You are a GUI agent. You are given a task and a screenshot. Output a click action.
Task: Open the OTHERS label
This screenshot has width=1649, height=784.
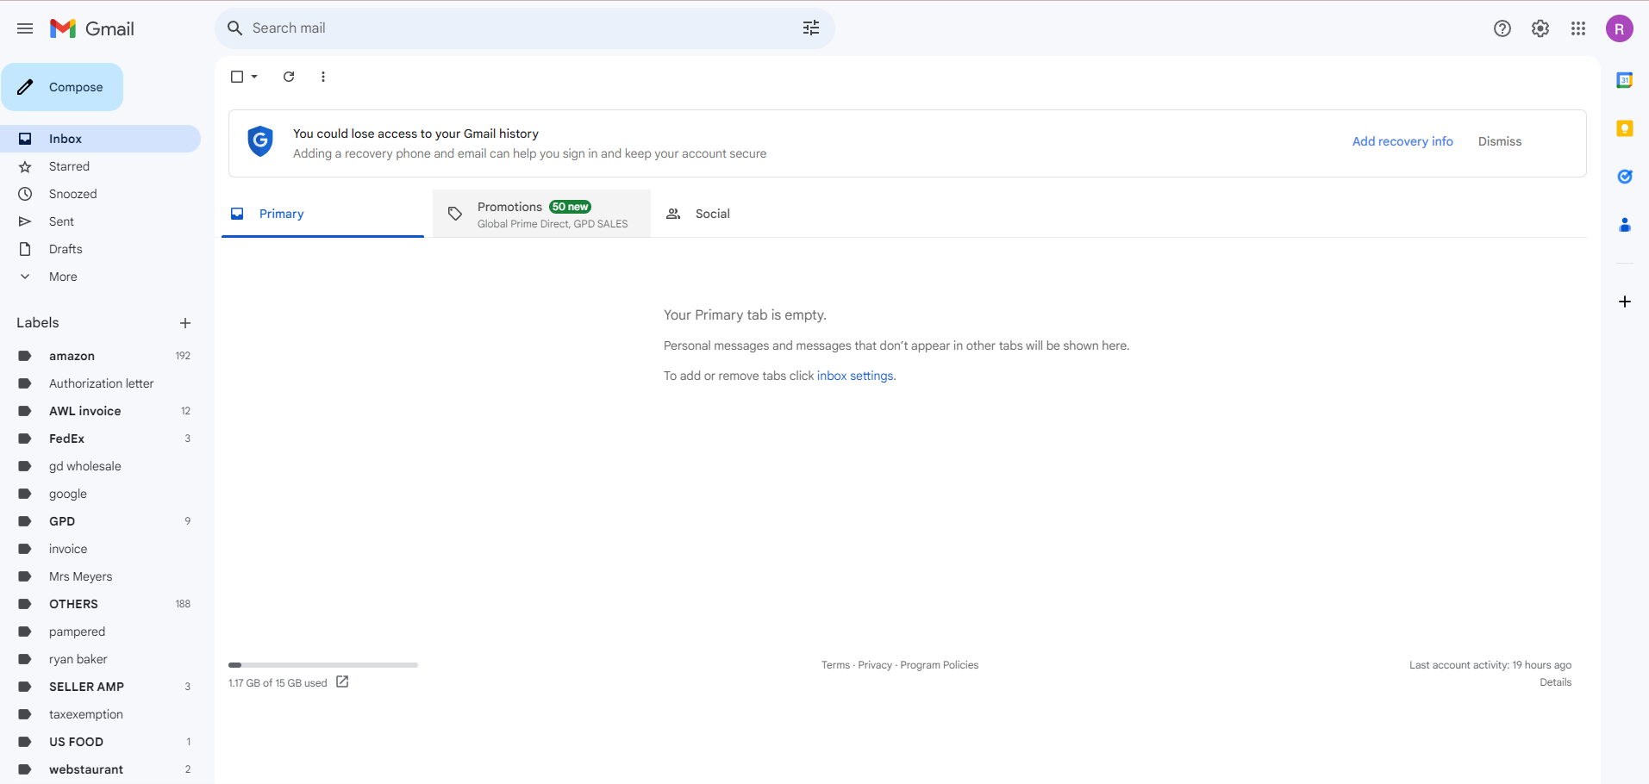(100, 604)
